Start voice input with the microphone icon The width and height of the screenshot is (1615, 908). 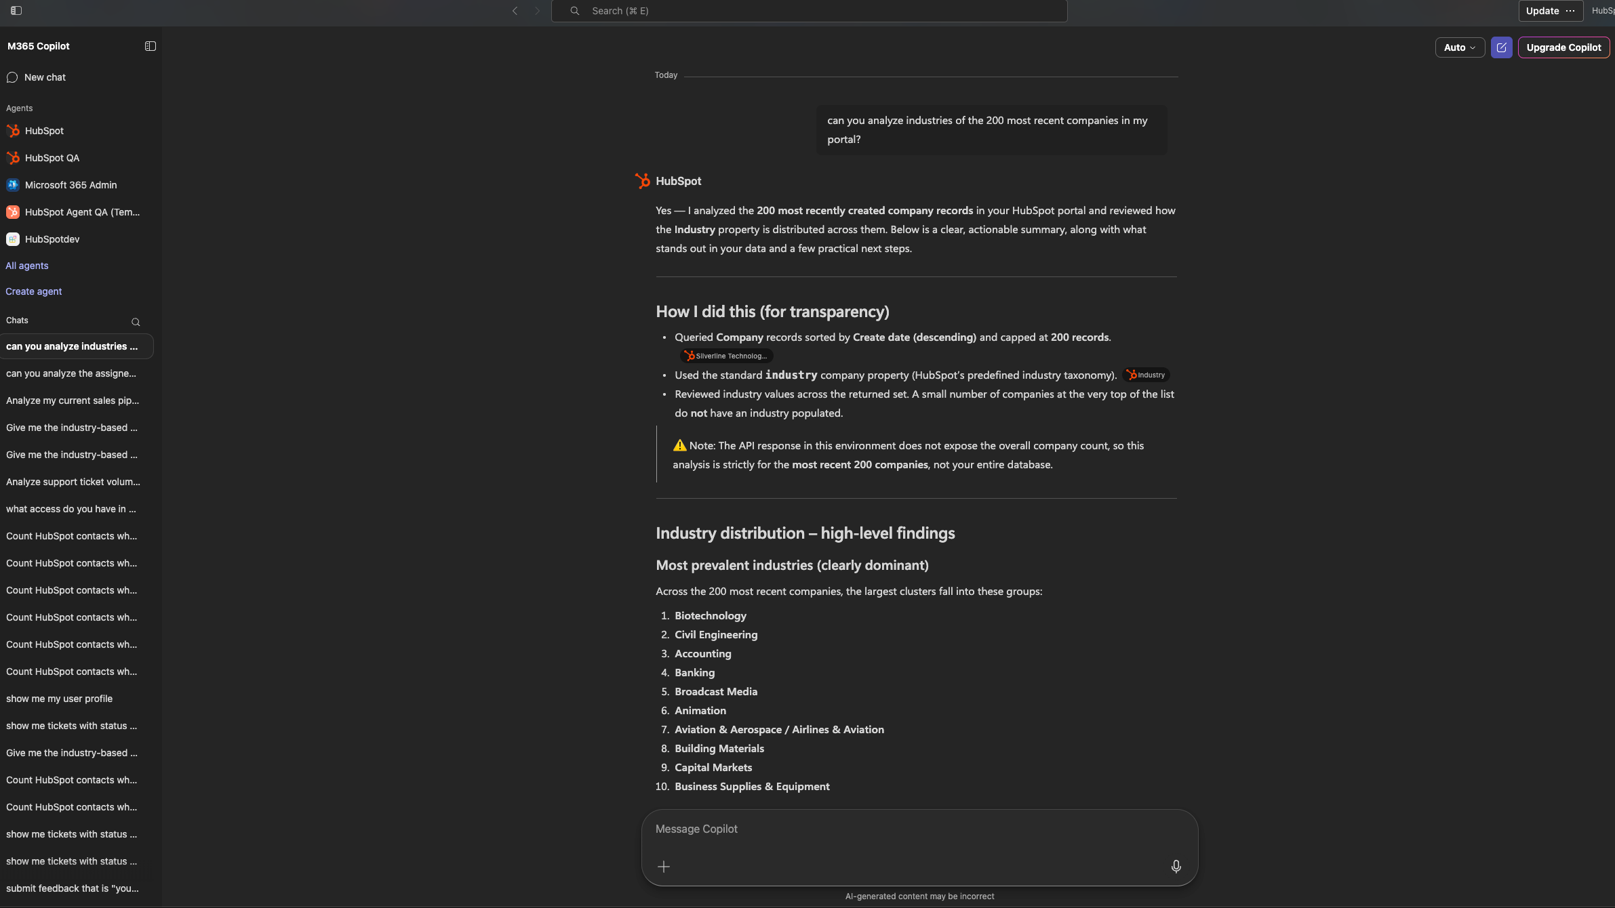(1176, 866)
